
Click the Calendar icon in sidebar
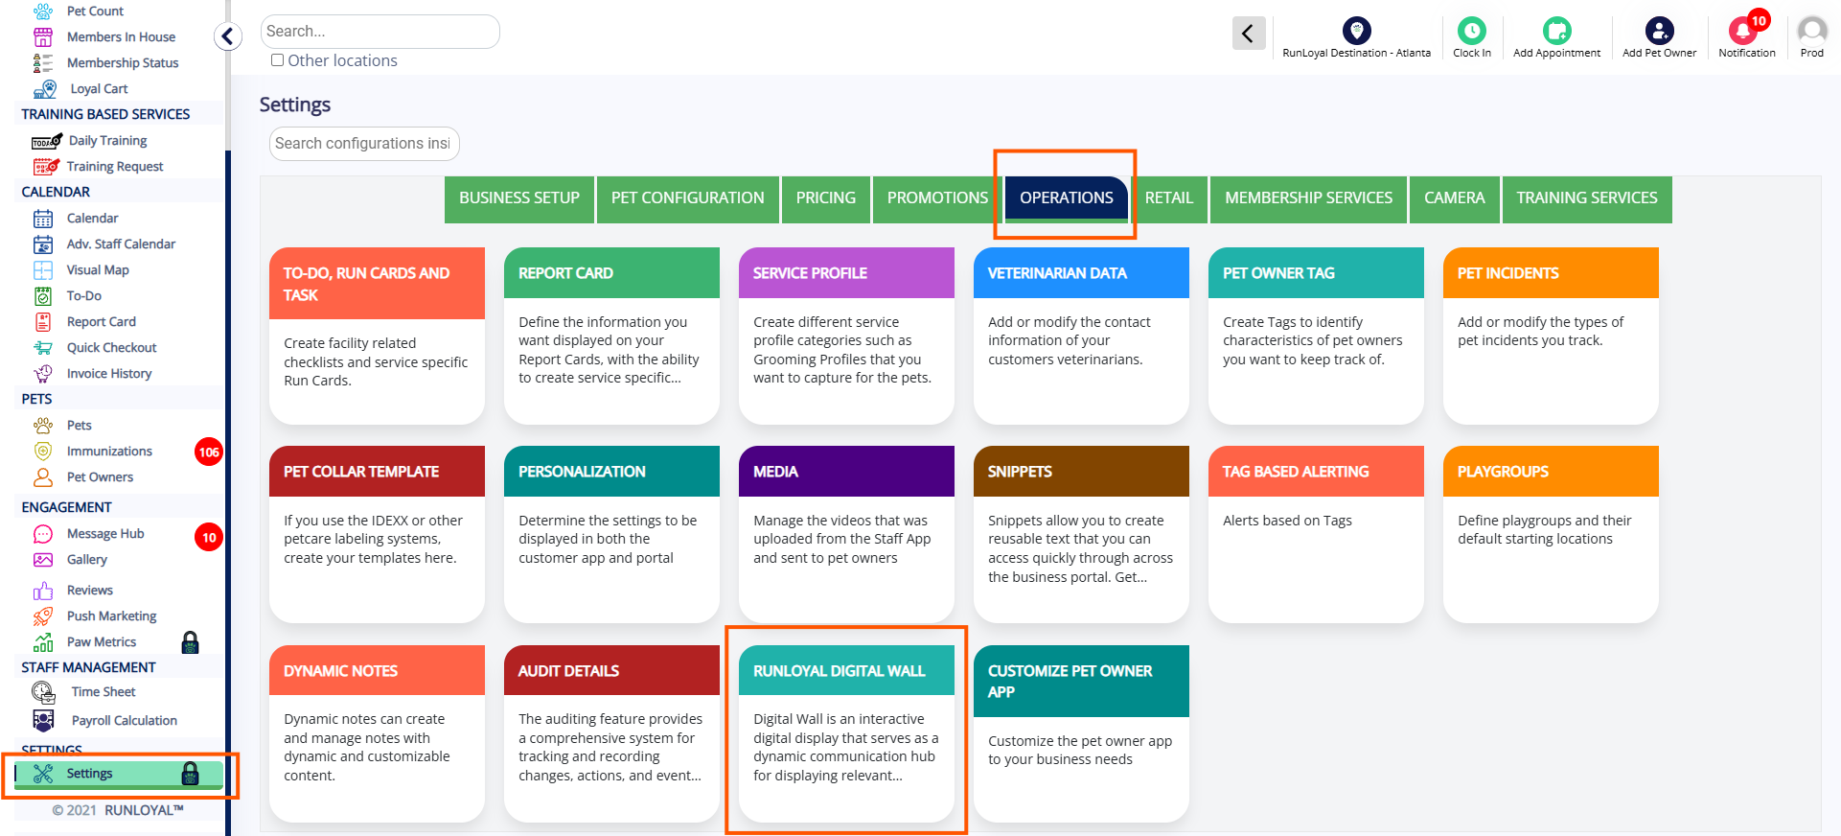[43, 219]
